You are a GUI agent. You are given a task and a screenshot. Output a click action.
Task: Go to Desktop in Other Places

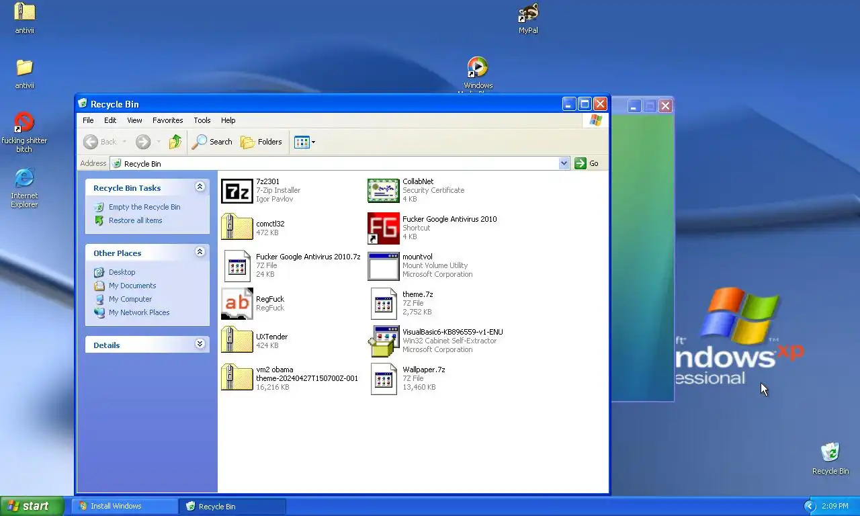[x=122, y=272]
